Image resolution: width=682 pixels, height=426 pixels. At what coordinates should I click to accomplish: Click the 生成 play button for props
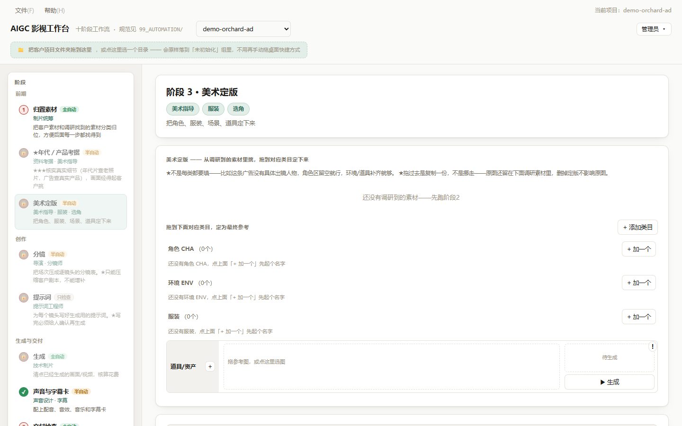pos(610,382)
